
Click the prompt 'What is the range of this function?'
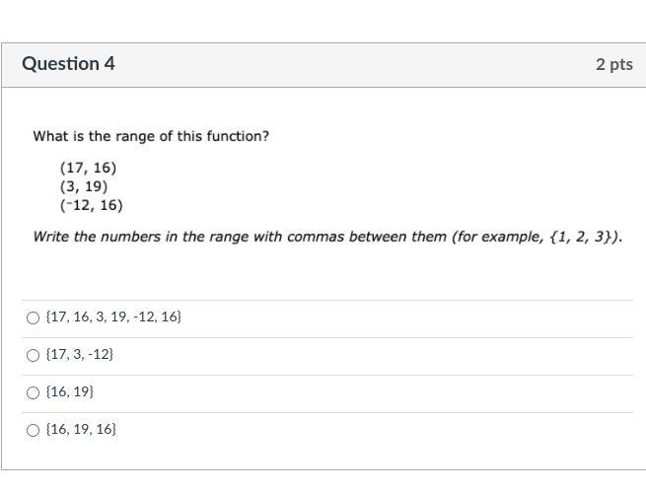151,136
